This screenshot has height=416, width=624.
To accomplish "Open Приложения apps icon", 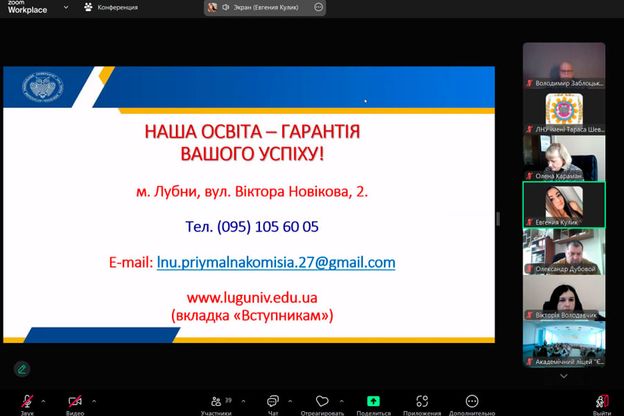I will (x=422, y=401).
